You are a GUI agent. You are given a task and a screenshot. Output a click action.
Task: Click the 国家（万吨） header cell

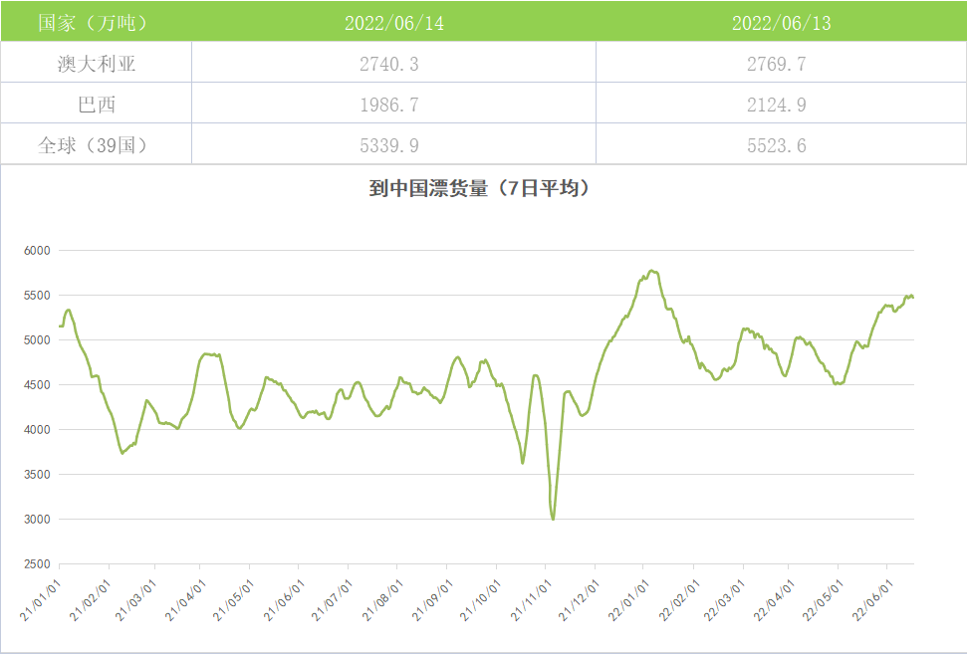tap(96, 23)
